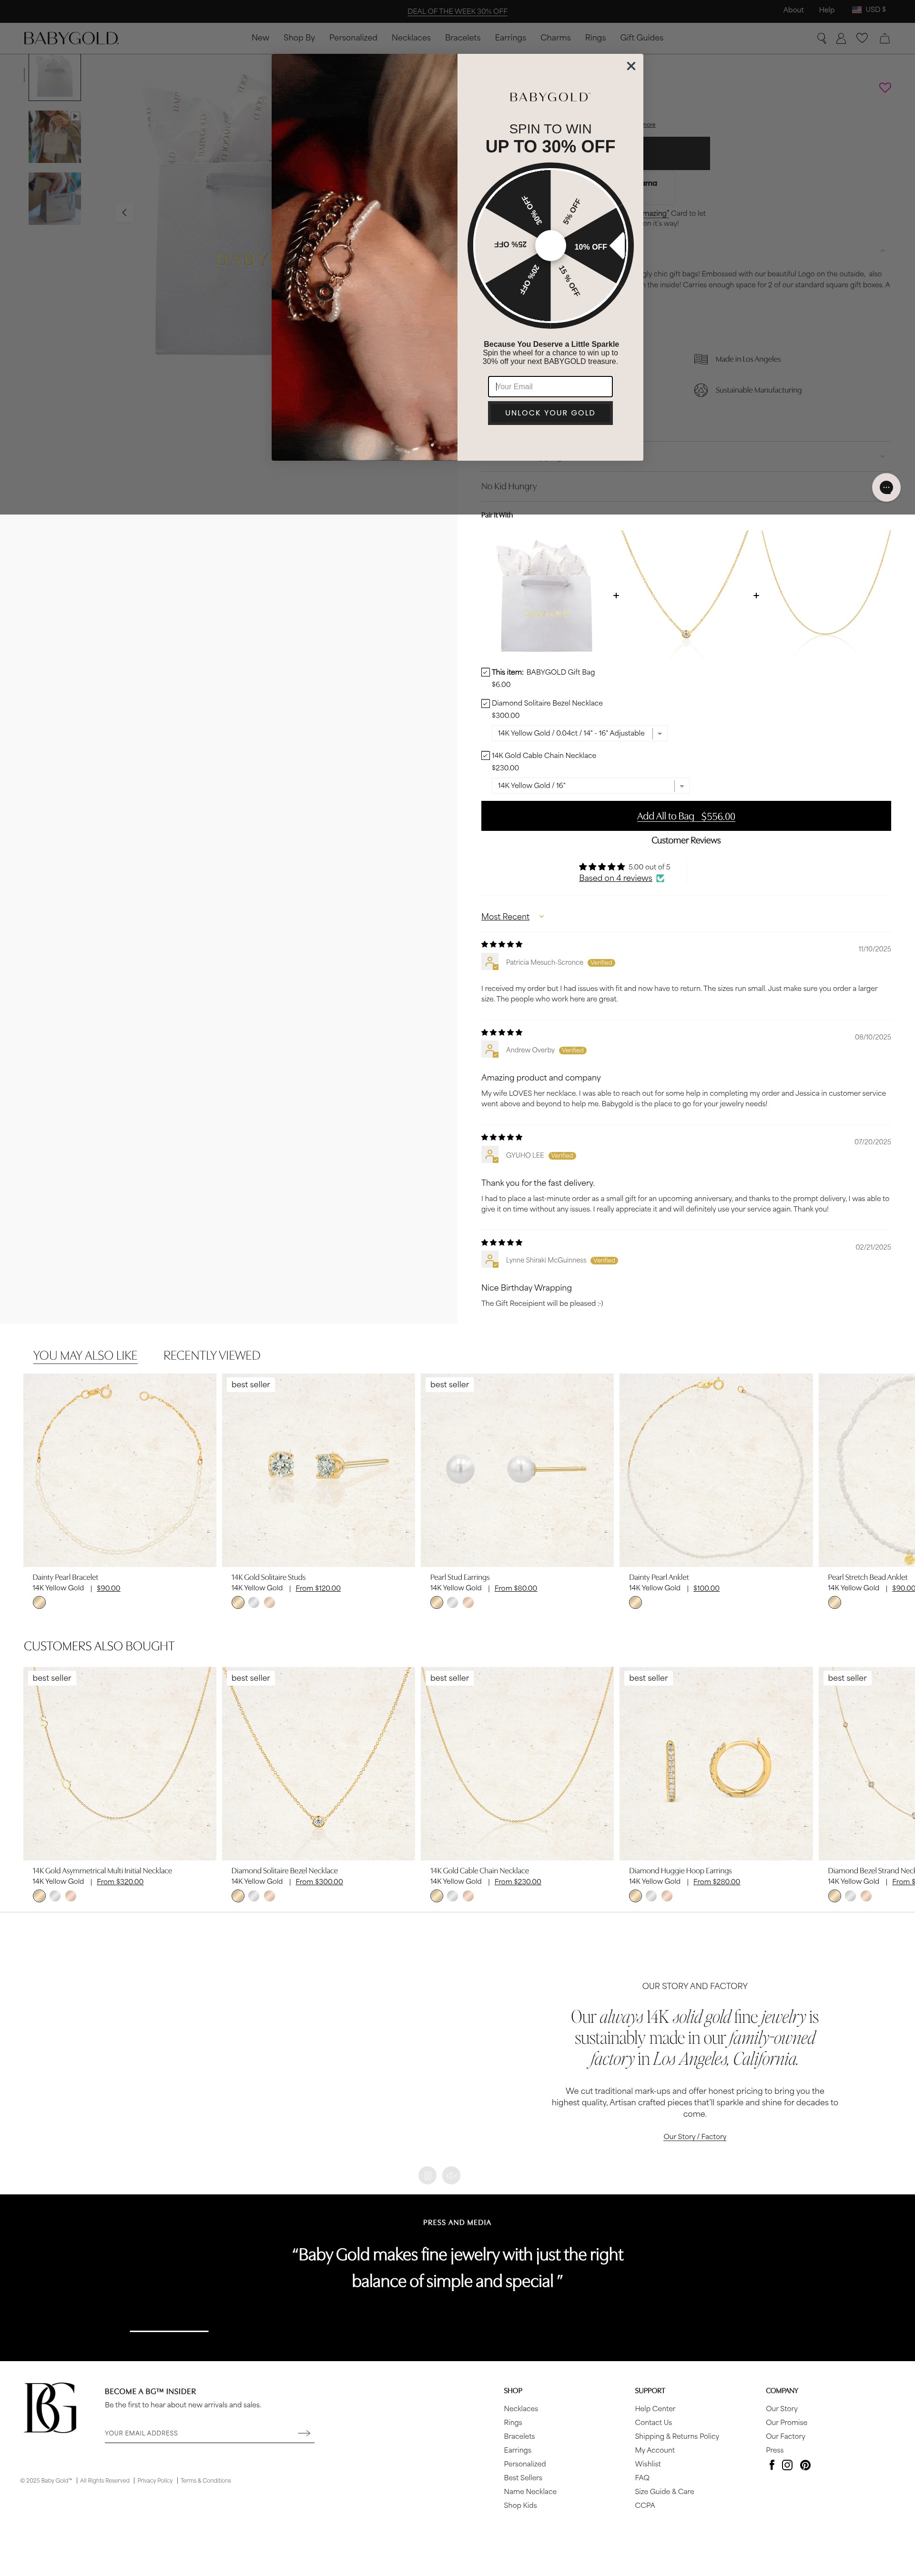Go to first story slide dot
This screenshot has height=2576, width=915.
[427, 2175]
